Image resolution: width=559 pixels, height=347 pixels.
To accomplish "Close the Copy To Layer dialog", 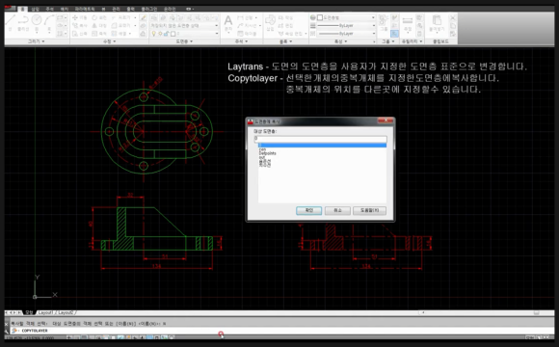I will click(x=386, y=121).
